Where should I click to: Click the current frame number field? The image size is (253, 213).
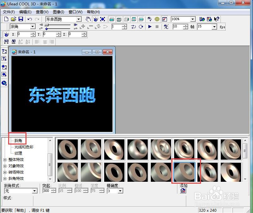(117, 27)
